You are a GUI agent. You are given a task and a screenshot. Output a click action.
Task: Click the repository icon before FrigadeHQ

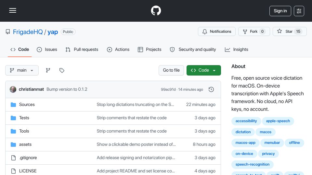point(8,32)
